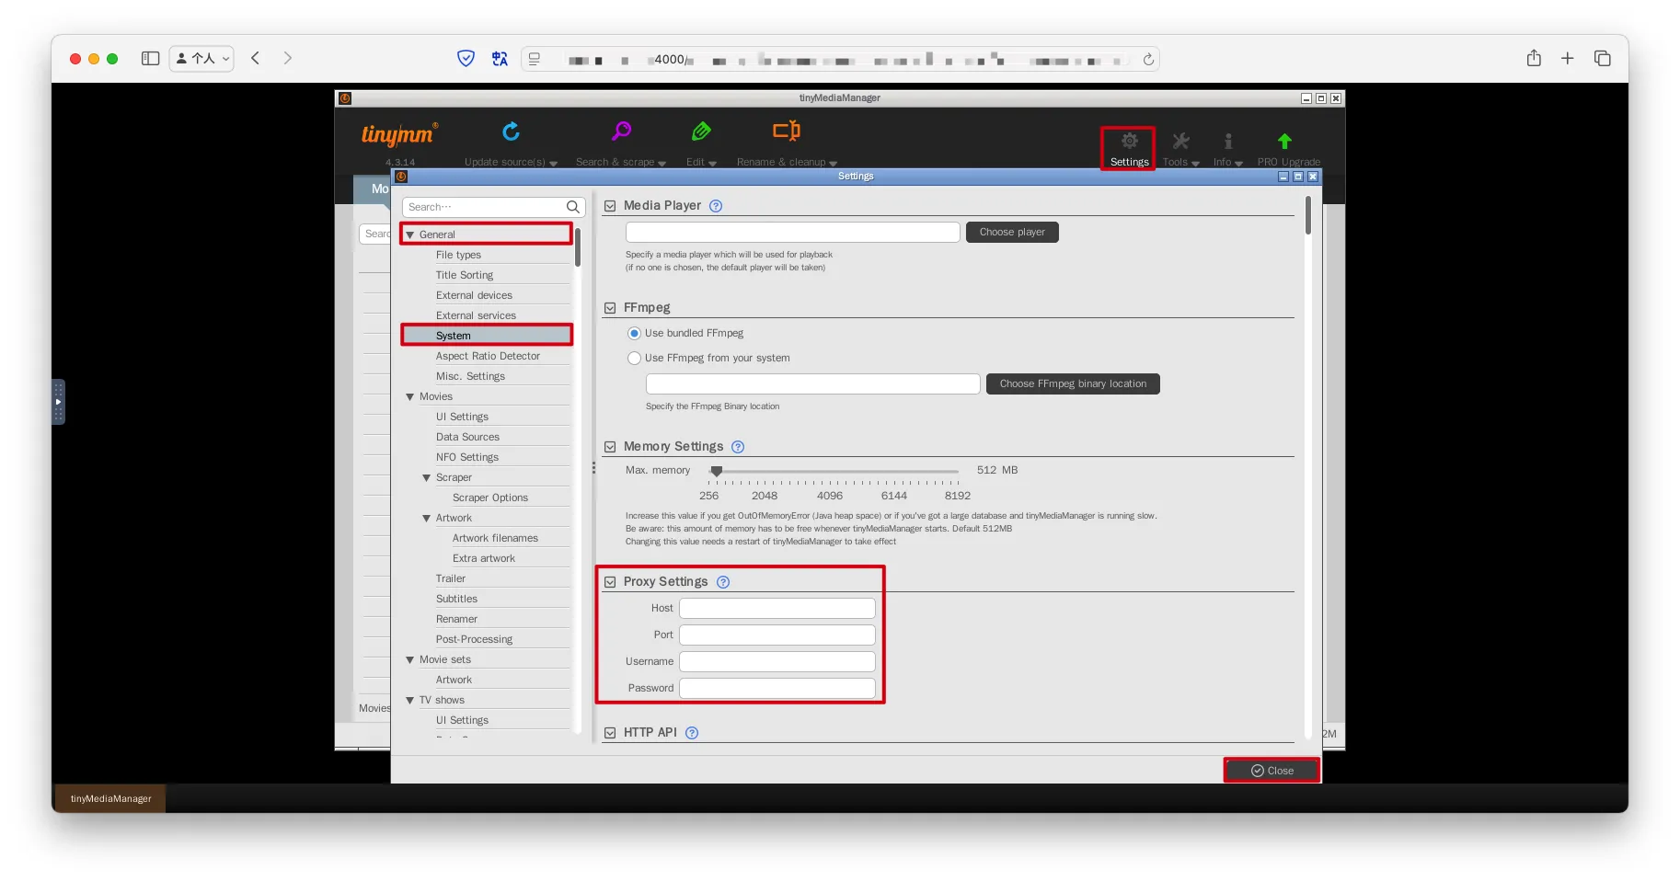Viewport: 1680px width, 881px height.
Task: Click the Proxy Settings help icon
Action: click(723, 582)
